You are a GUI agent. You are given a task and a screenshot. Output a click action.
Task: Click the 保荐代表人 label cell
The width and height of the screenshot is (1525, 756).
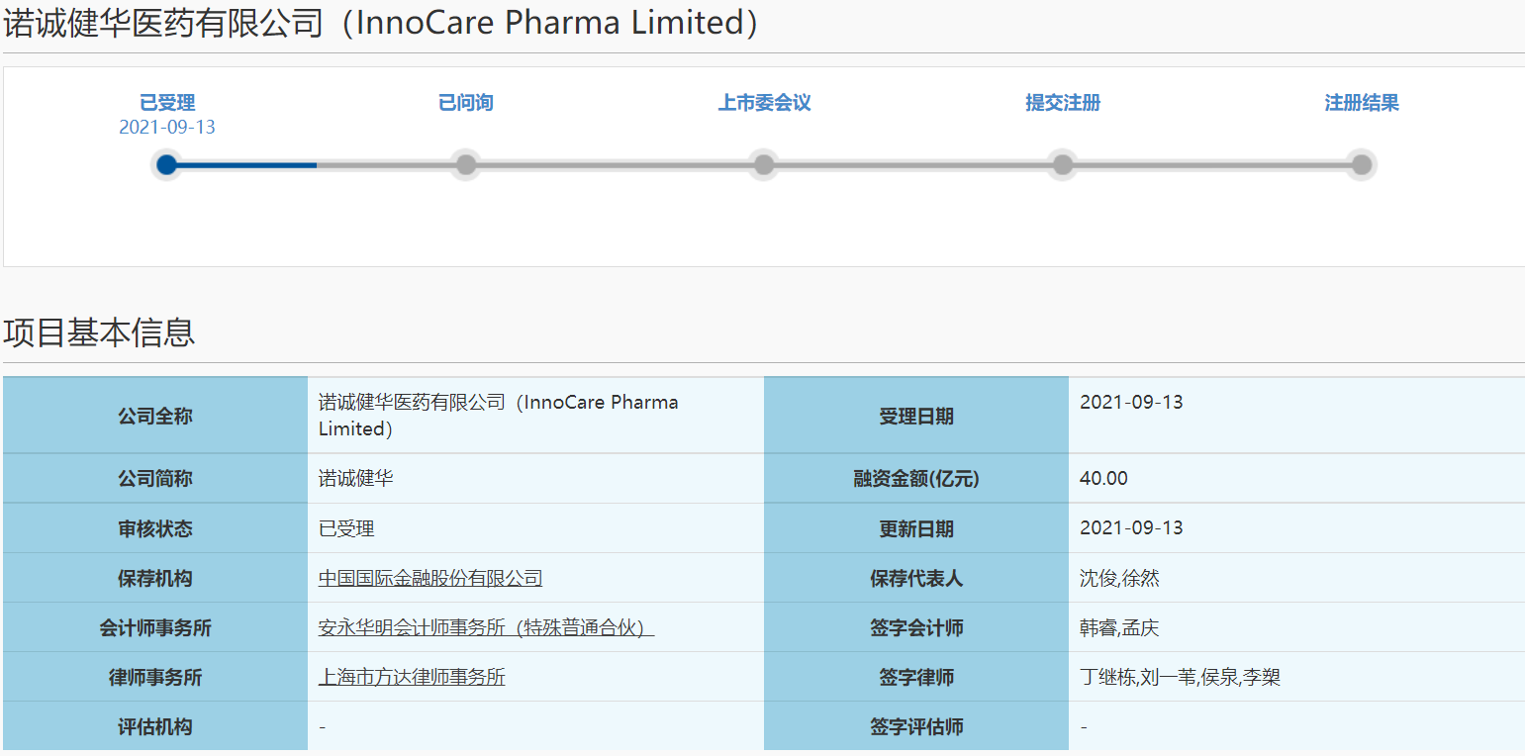point(916,578)
